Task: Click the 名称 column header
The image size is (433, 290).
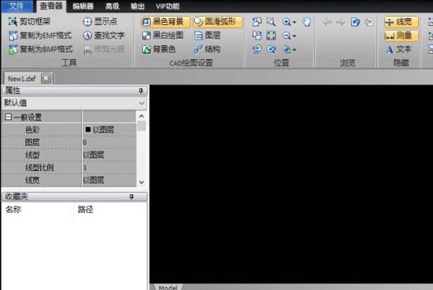Action: click(x=13, y=210)
